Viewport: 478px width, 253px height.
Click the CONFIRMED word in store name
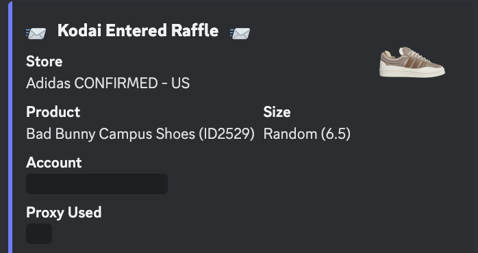[x=116, y=83]
